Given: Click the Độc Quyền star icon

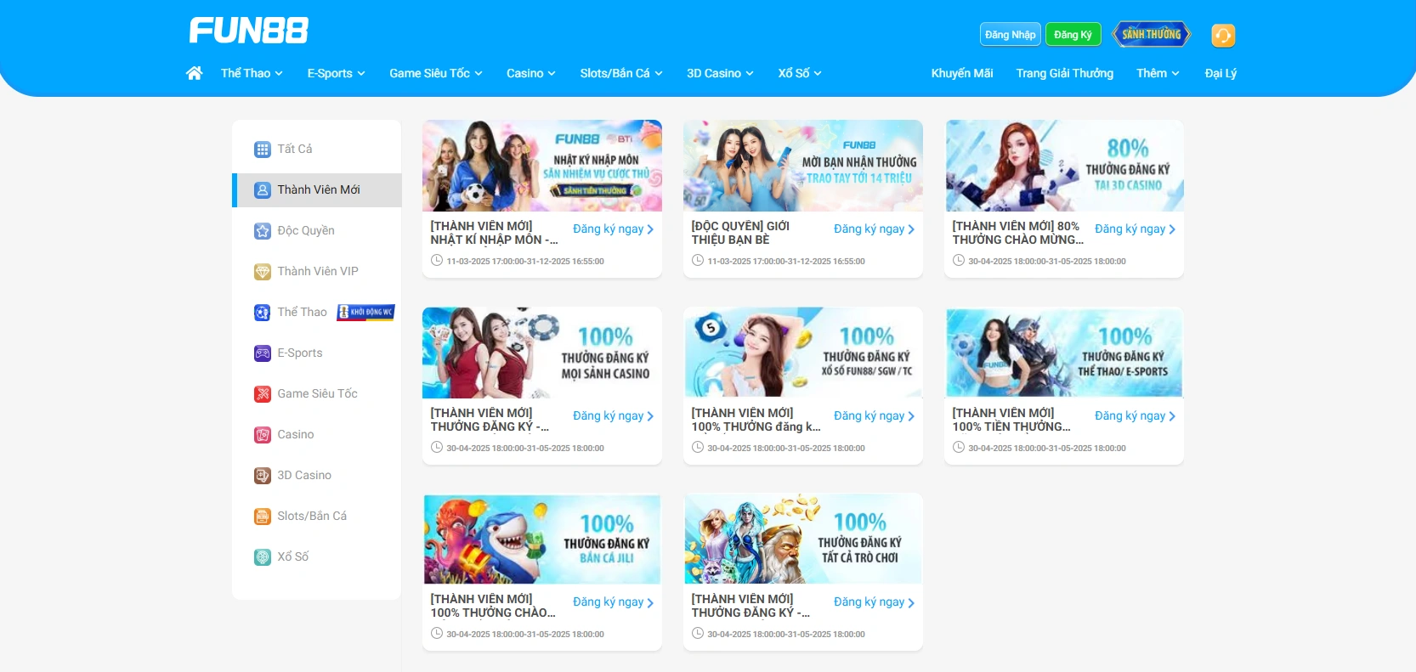Looking at the screenshot, I should coord(263,231).
